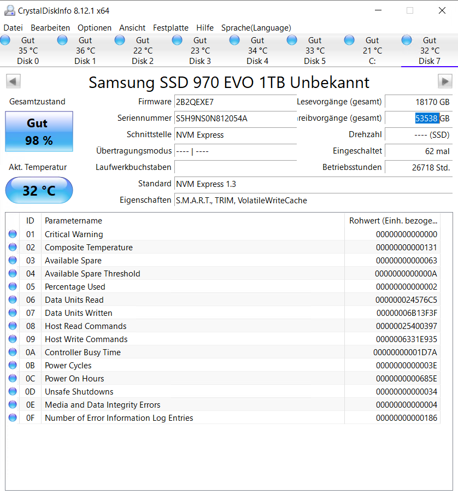Viewport: 458px width, 494px height.
Task: Select the Critical Warning parameter name
Action: pos(74,234)
